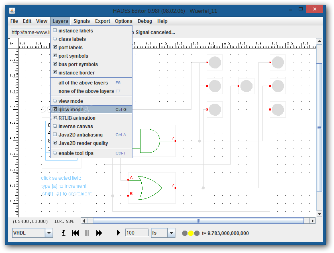334x253 pixels.
Task: Click horizontal scrollbar left arrow
Action: coord(84,221)
